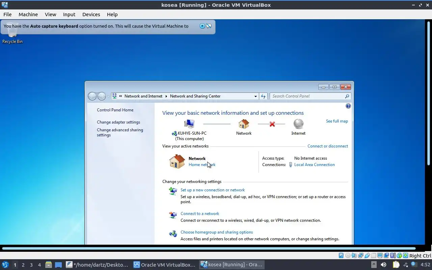Click the KUHYE-SUN-PC computer icon
This screenshot has height=270, width=432.
click(189, 124)
